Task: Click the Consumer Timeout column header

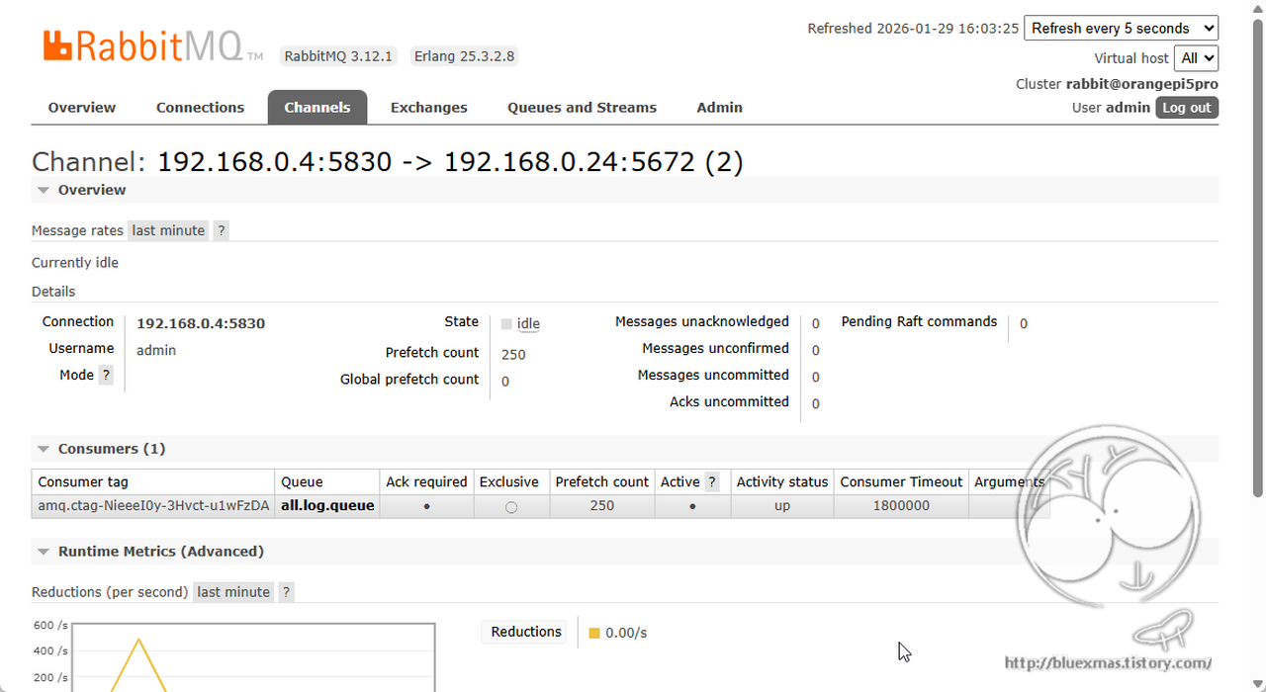Action: coord(901,482)
